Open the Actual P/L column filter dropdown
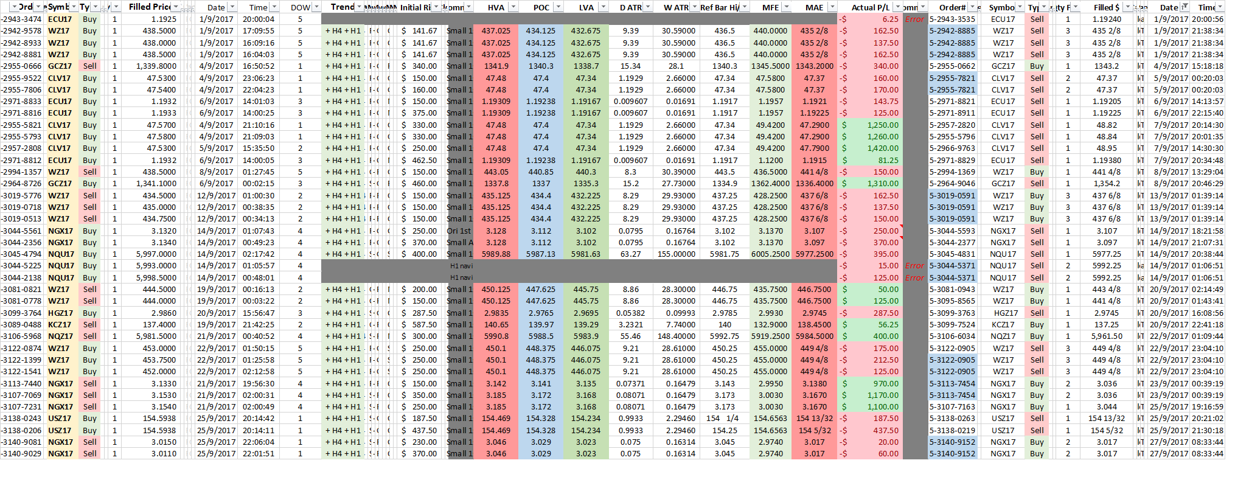 pyautogui.click(x=897, y=7)
